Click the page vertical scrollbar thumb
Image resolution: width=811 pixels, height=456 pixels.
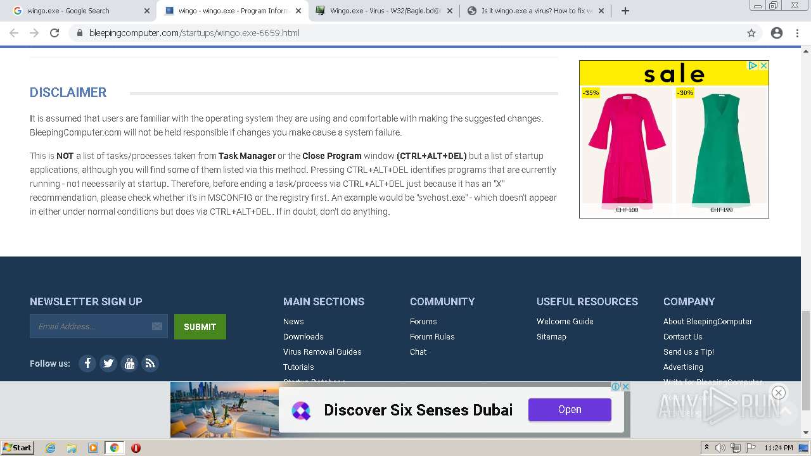806,361
